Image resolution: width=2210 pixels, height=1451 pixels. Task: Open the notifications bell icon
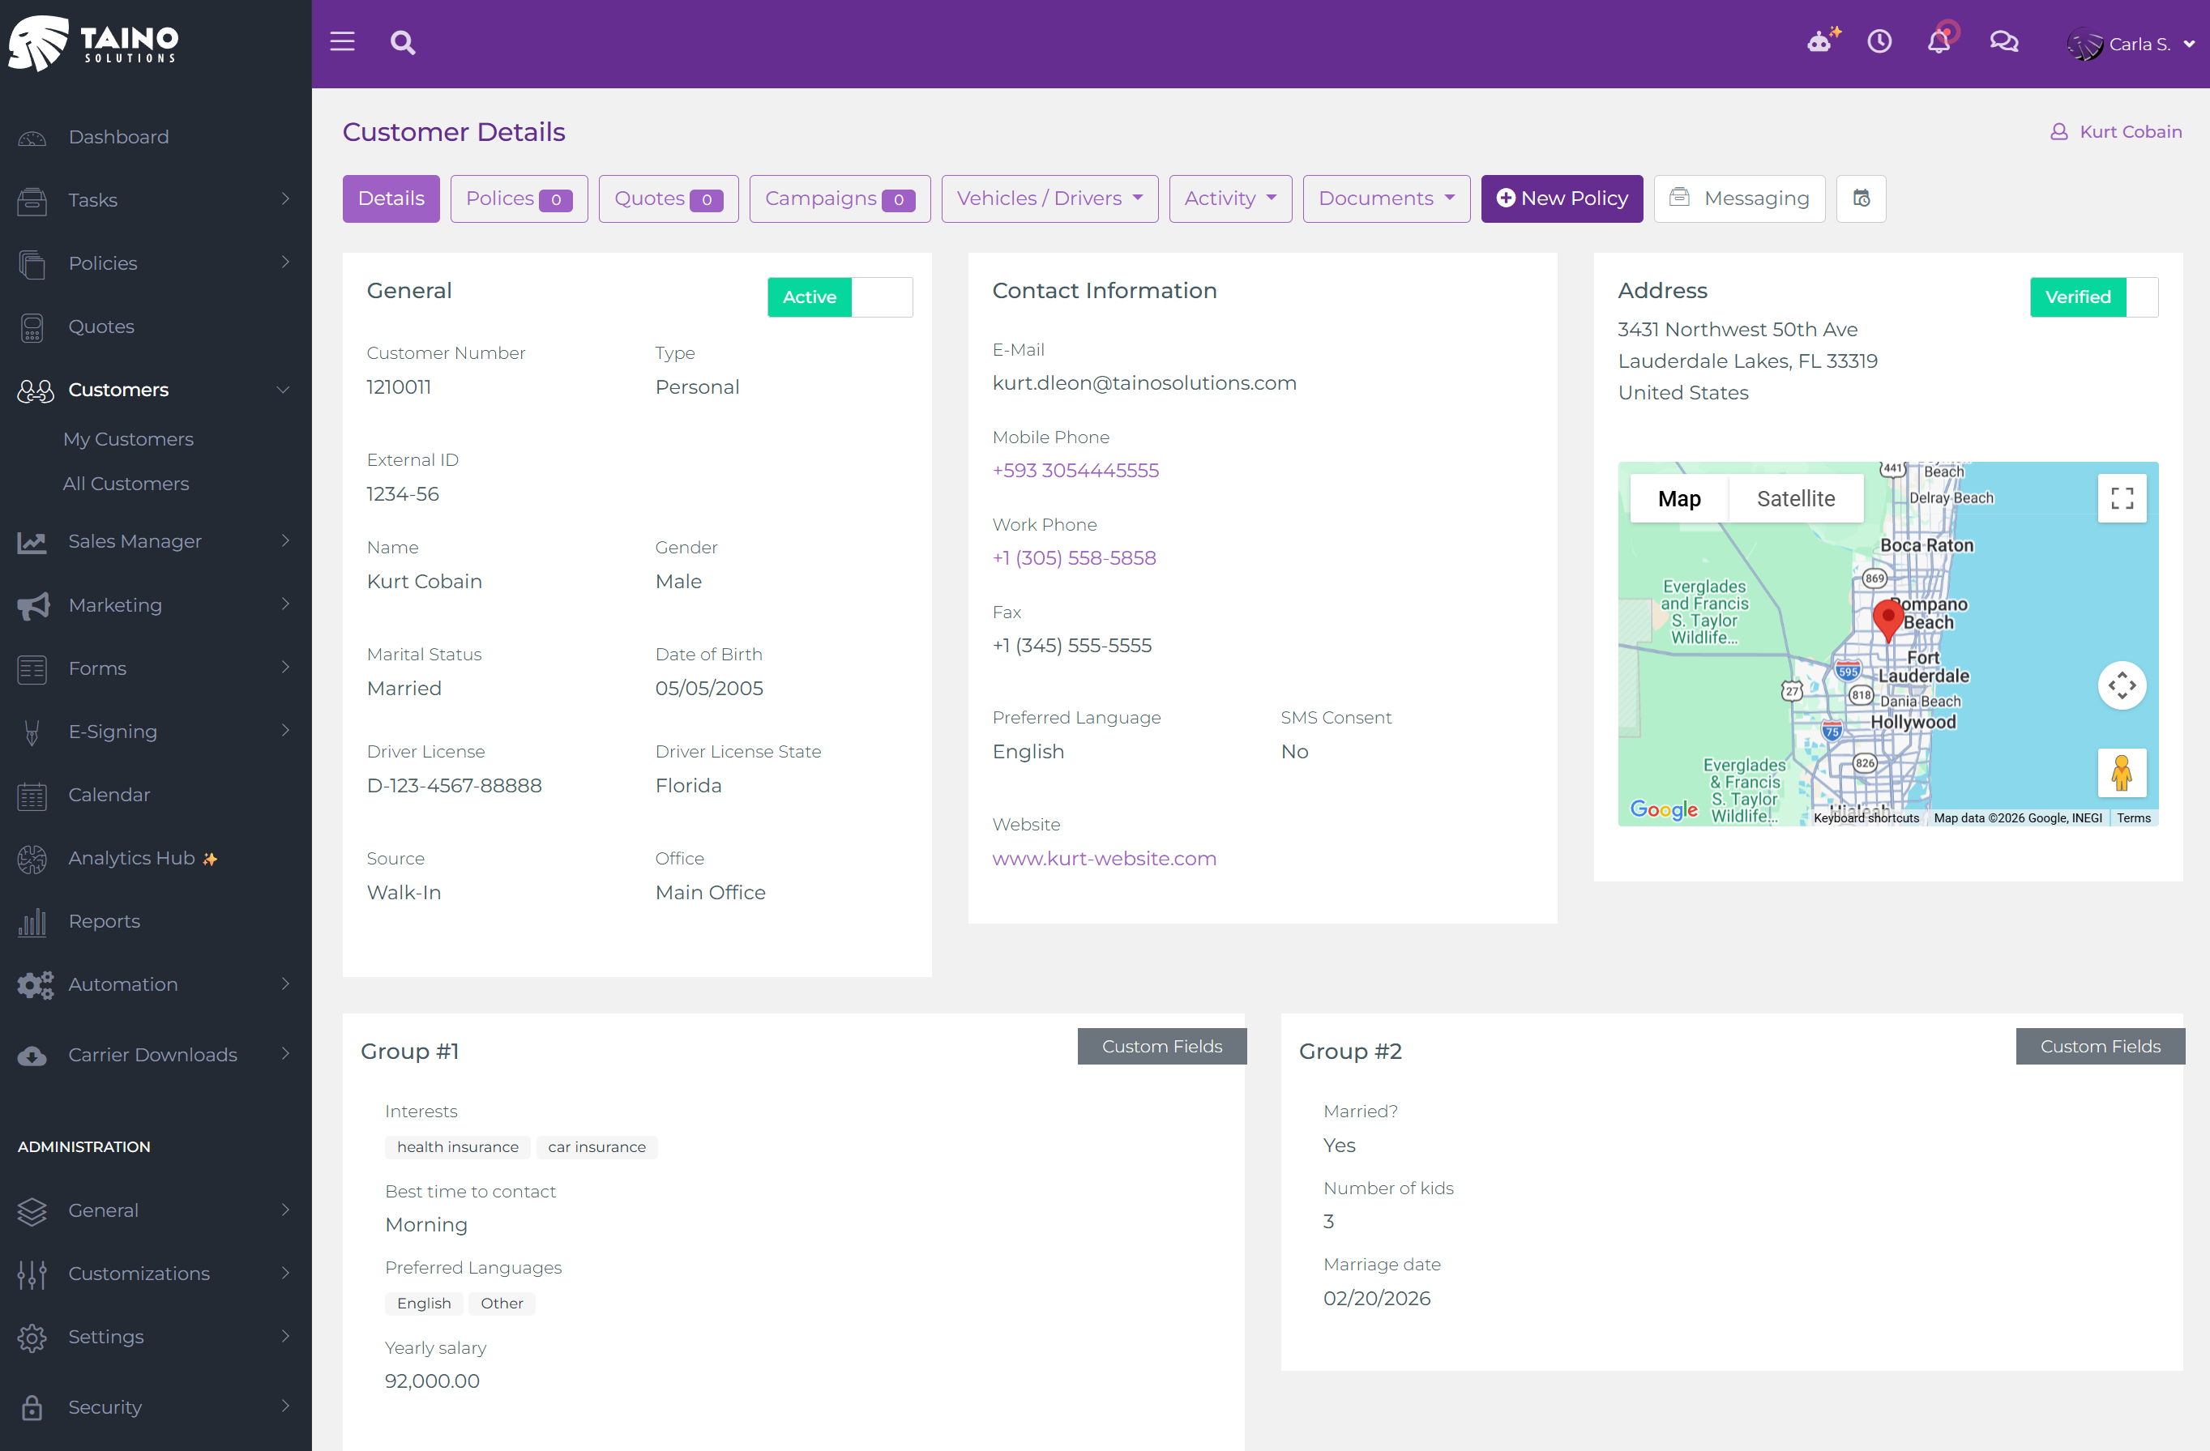1939,42
